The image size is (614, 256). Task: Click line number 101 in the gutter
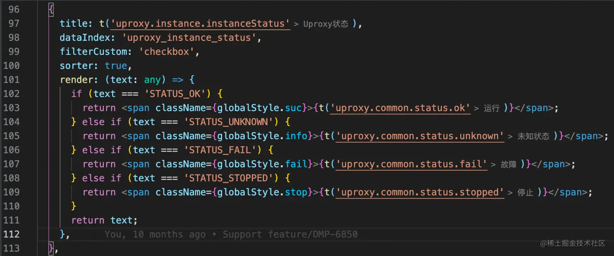11,80
